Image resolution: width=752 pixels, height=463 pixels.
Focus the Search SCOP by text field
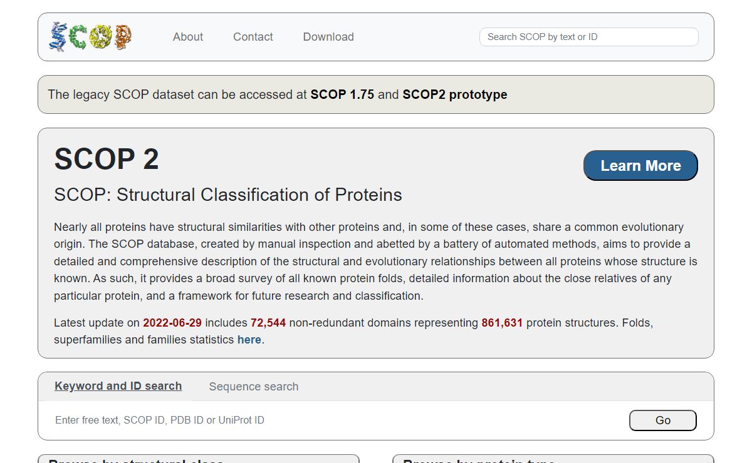(x=588, y=37)
